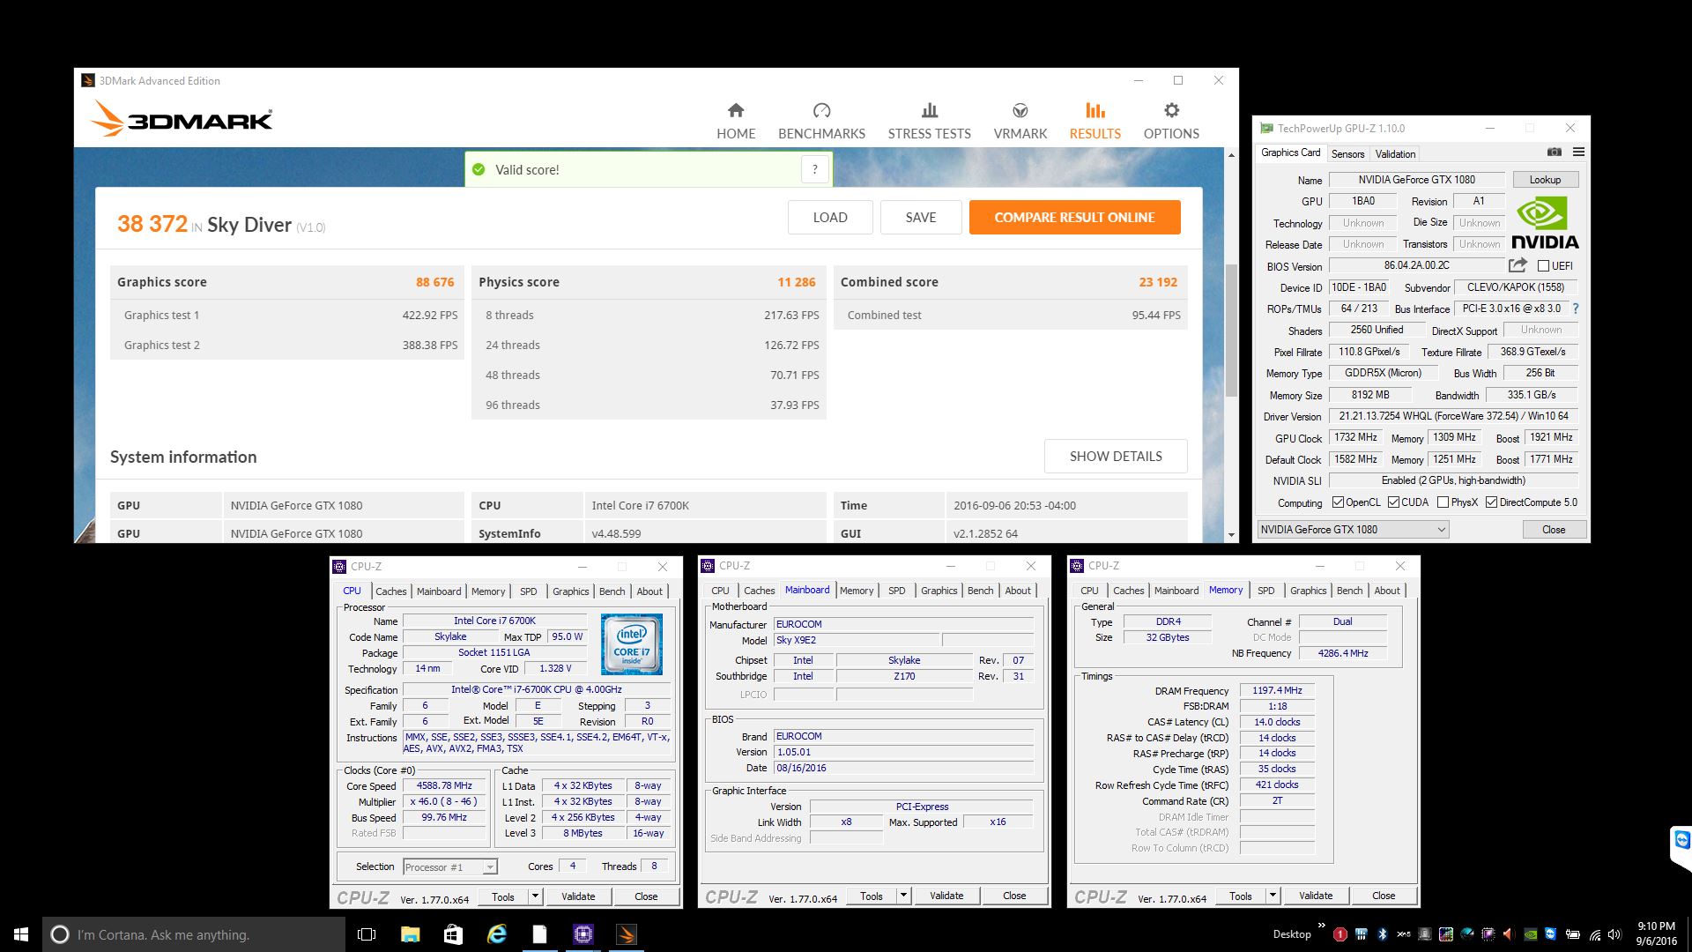Open File Explorer from the taskbar
This screenshot has width=1692, height=952.
410,934
